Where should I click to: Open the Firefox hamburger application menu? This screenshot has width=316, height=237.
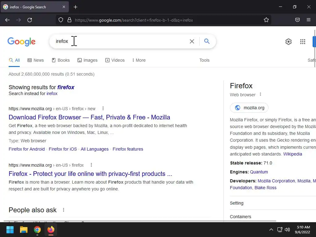(x=309, y=20)
